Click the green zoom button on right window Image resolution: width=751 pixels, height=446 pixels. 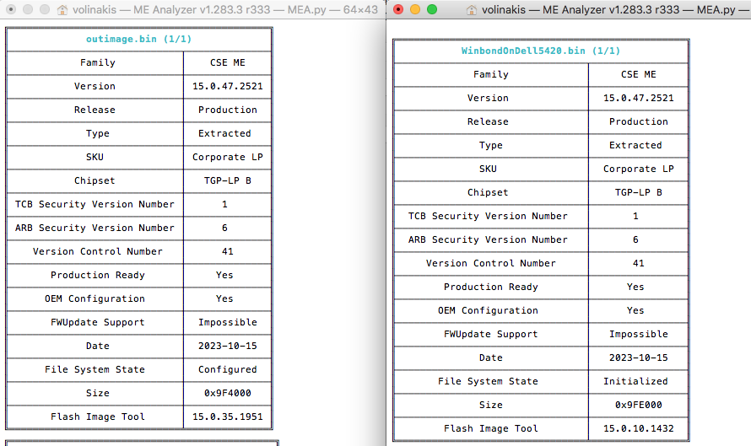click(432, 9)
